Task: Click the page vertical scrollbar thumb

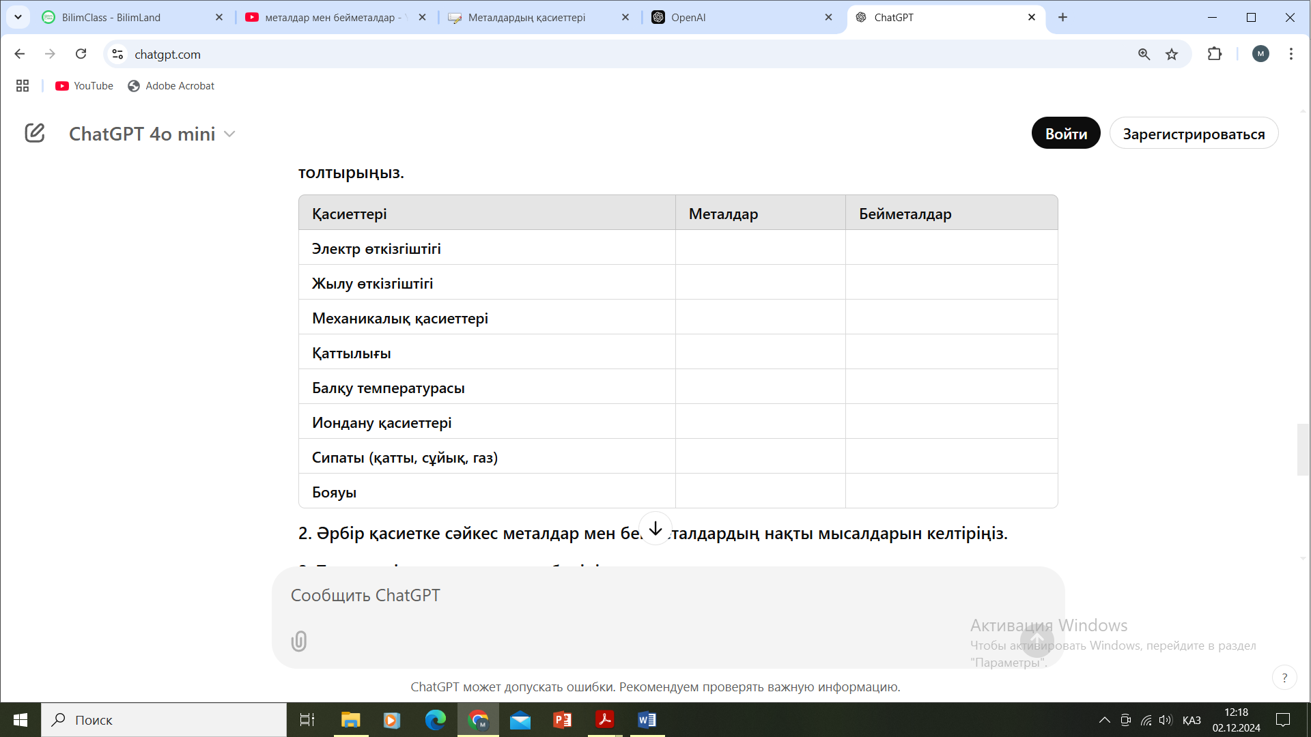Action: [1303, 450]
